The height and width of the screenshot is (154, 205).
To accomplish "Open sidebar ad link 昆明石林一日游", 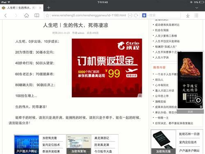I will [x=189, y=134].
